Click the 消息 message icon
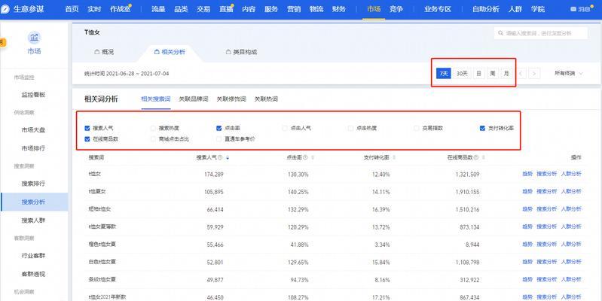Viewport: 602px width, 301px height. coord(573,9)
